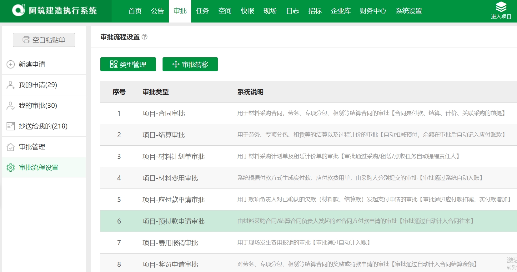Click the 类型管理 button

[x=128, y=64]
